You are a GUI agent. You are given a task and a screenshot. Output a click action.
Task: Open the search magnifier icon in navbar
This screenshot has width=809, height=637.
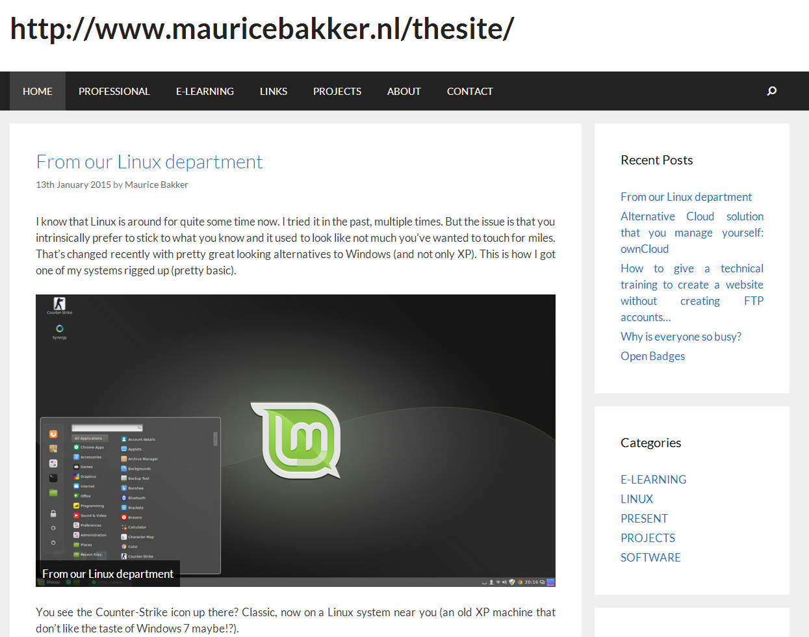tap(771, 91)
